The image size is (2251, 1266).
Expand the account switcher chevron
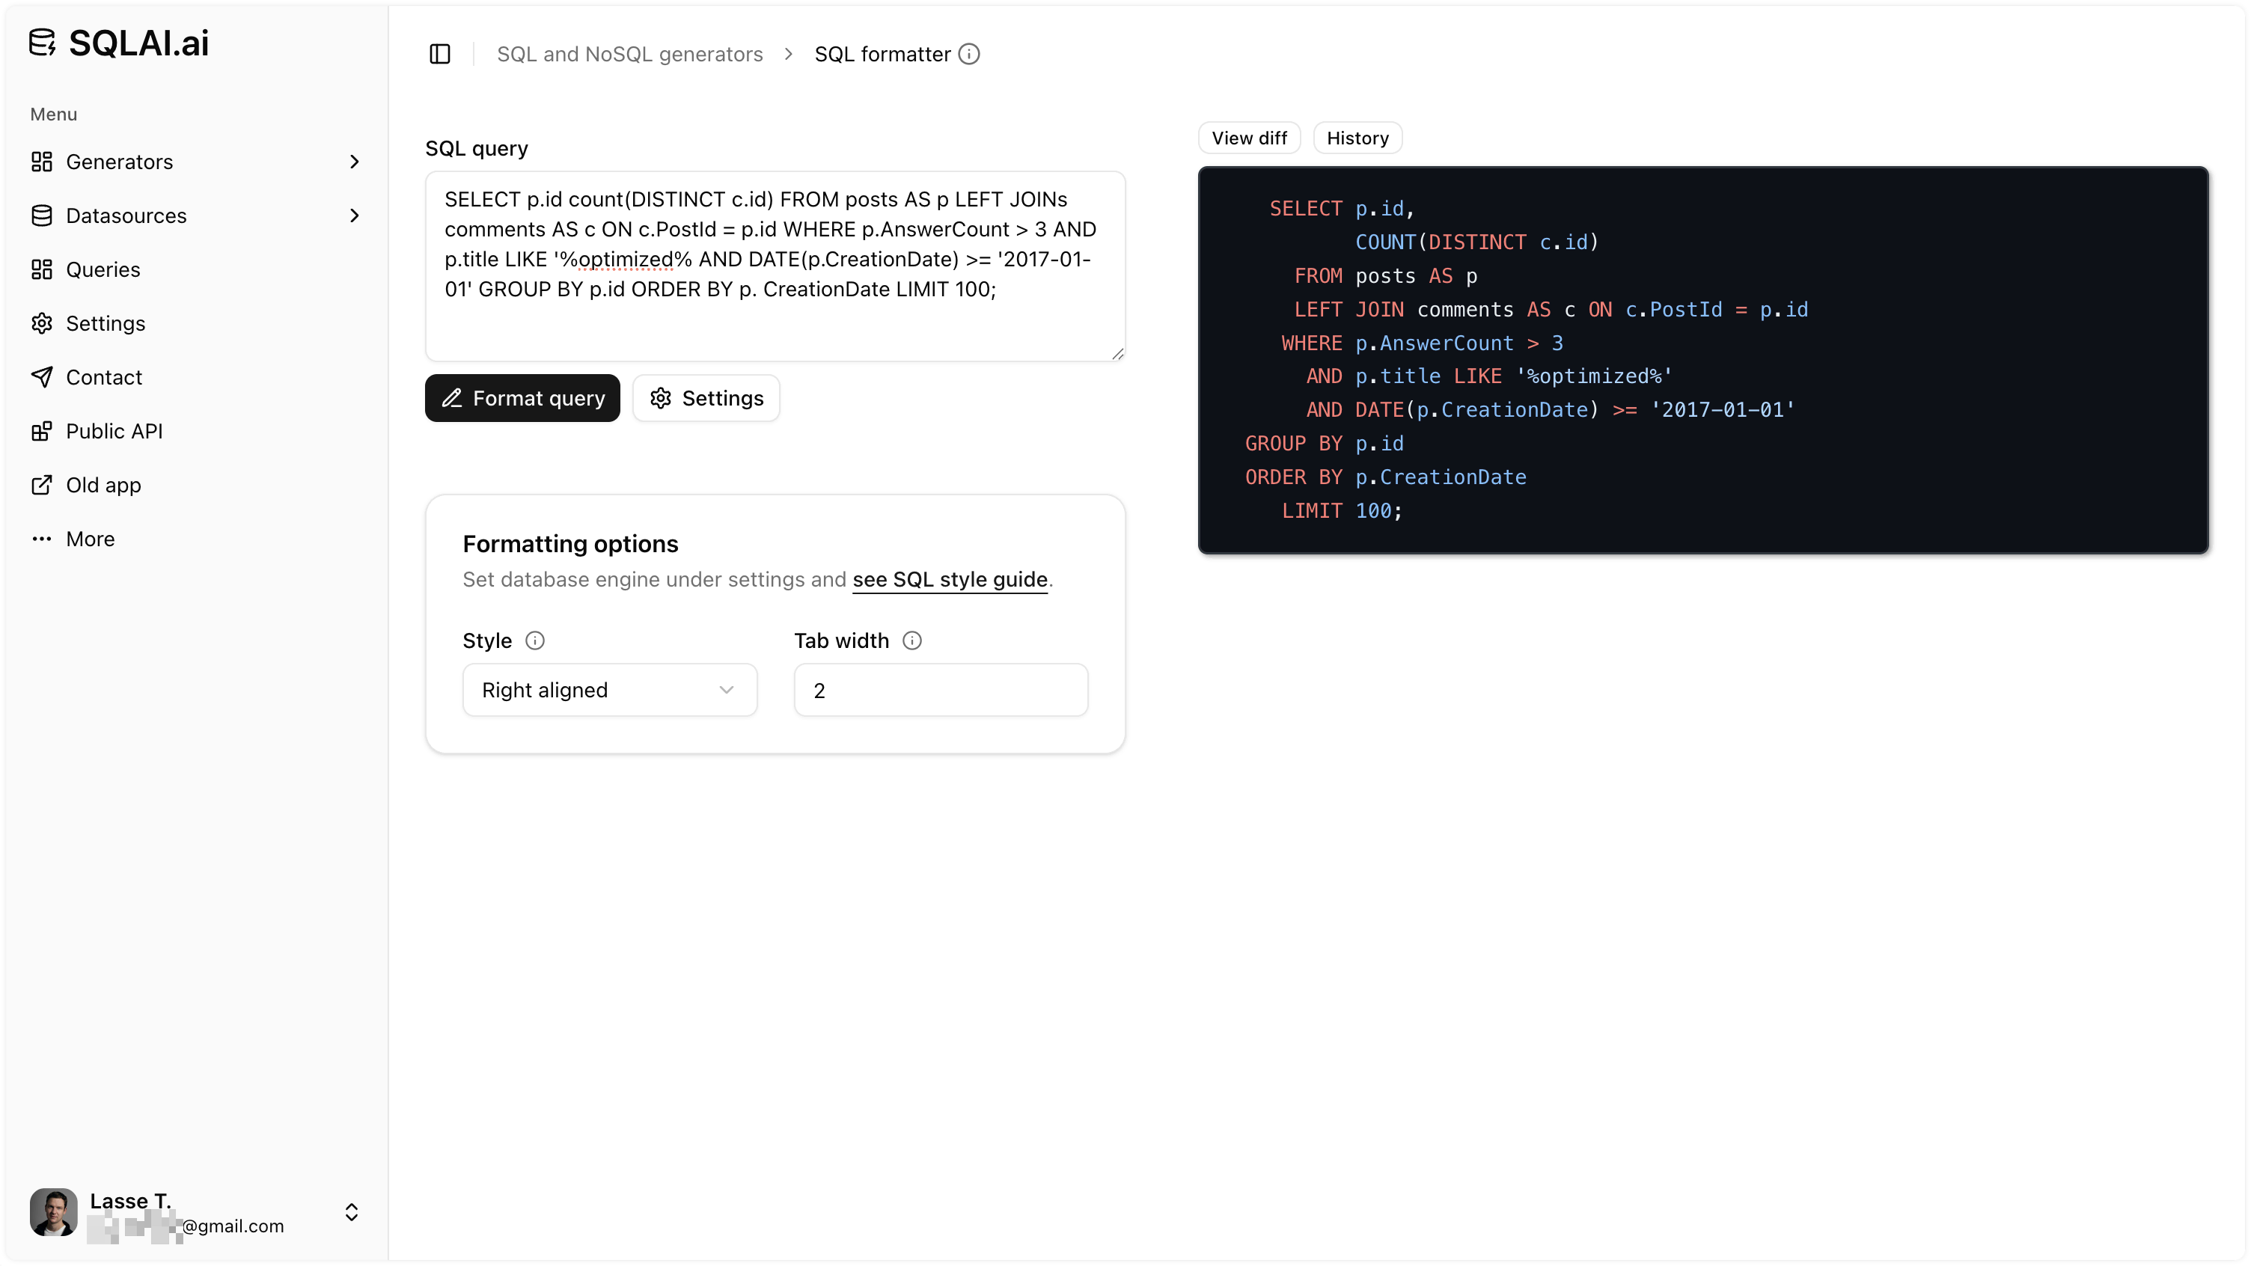point(352,1212)
